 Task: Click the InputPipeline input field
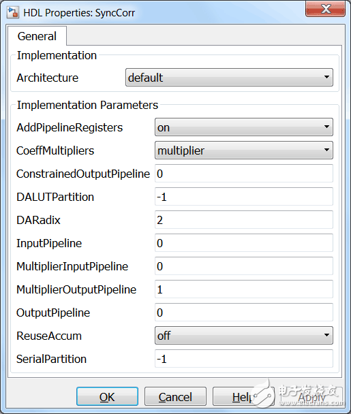pos(244,243)
